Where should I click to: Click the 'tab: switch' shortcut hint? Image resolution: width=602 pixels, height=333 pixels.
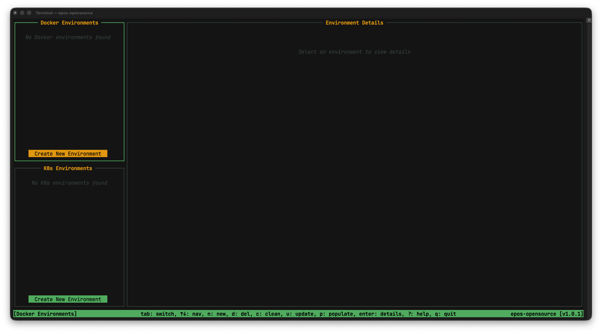pyautogui.click(x=157, y=314)
